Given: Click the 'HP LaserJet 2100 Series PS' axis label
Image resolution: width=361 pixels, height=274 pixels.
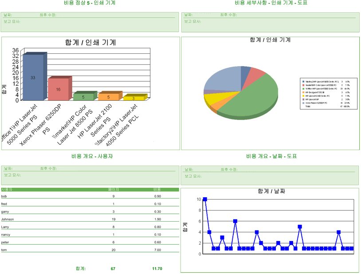Looking at the screenshot, I should click(x=94, y=121).
